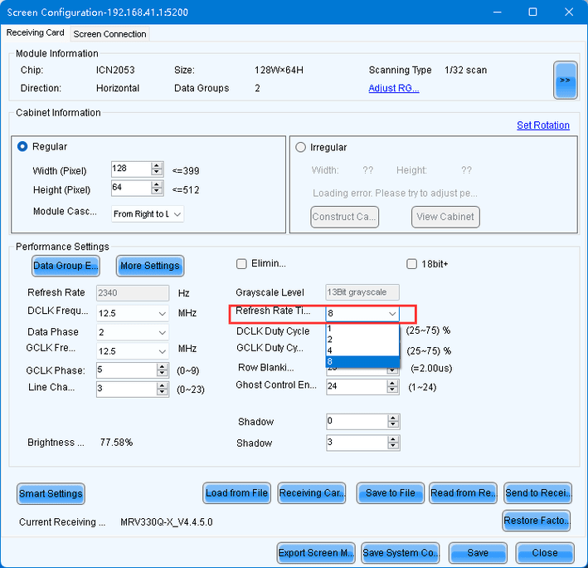Decrease Line Change value down arrow

163,392
